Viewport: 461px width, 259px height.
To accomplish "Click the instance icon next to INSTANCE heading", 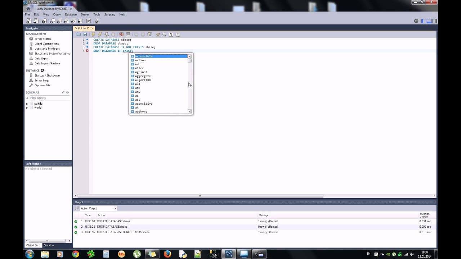I will [x=42, y=71].
